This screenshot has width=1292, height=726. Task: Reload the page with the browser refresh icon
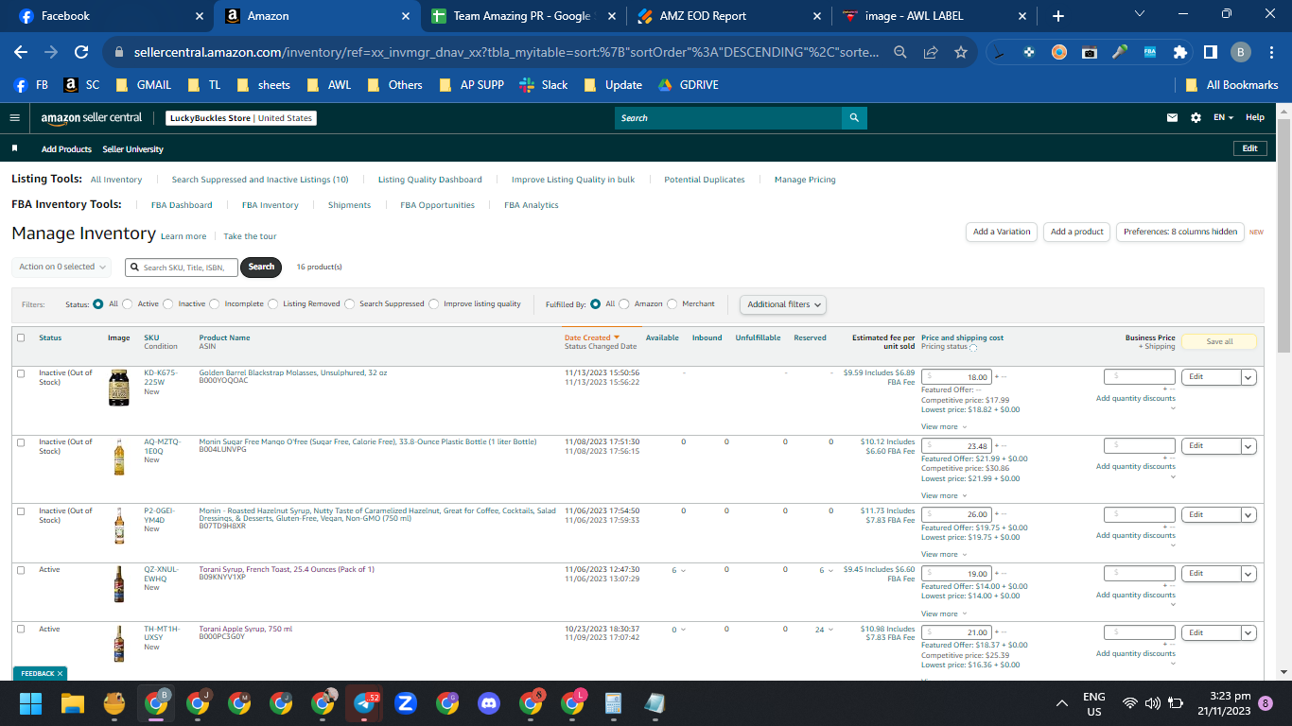coord(81,52)
